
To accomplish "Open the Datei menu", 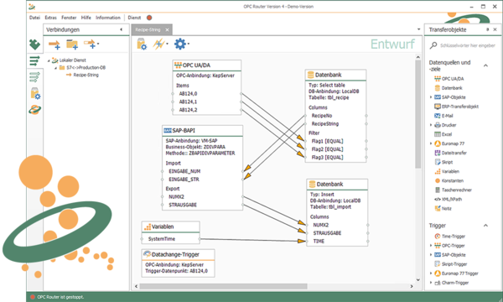I will (34, 18).
